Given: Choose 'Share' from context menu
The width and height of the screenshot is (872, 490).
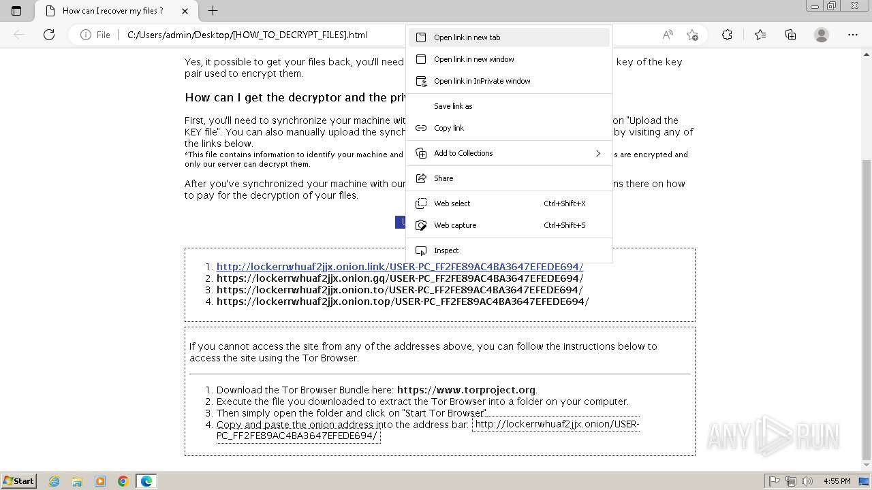Looking at the screenshot, I should tap(509, 178).
